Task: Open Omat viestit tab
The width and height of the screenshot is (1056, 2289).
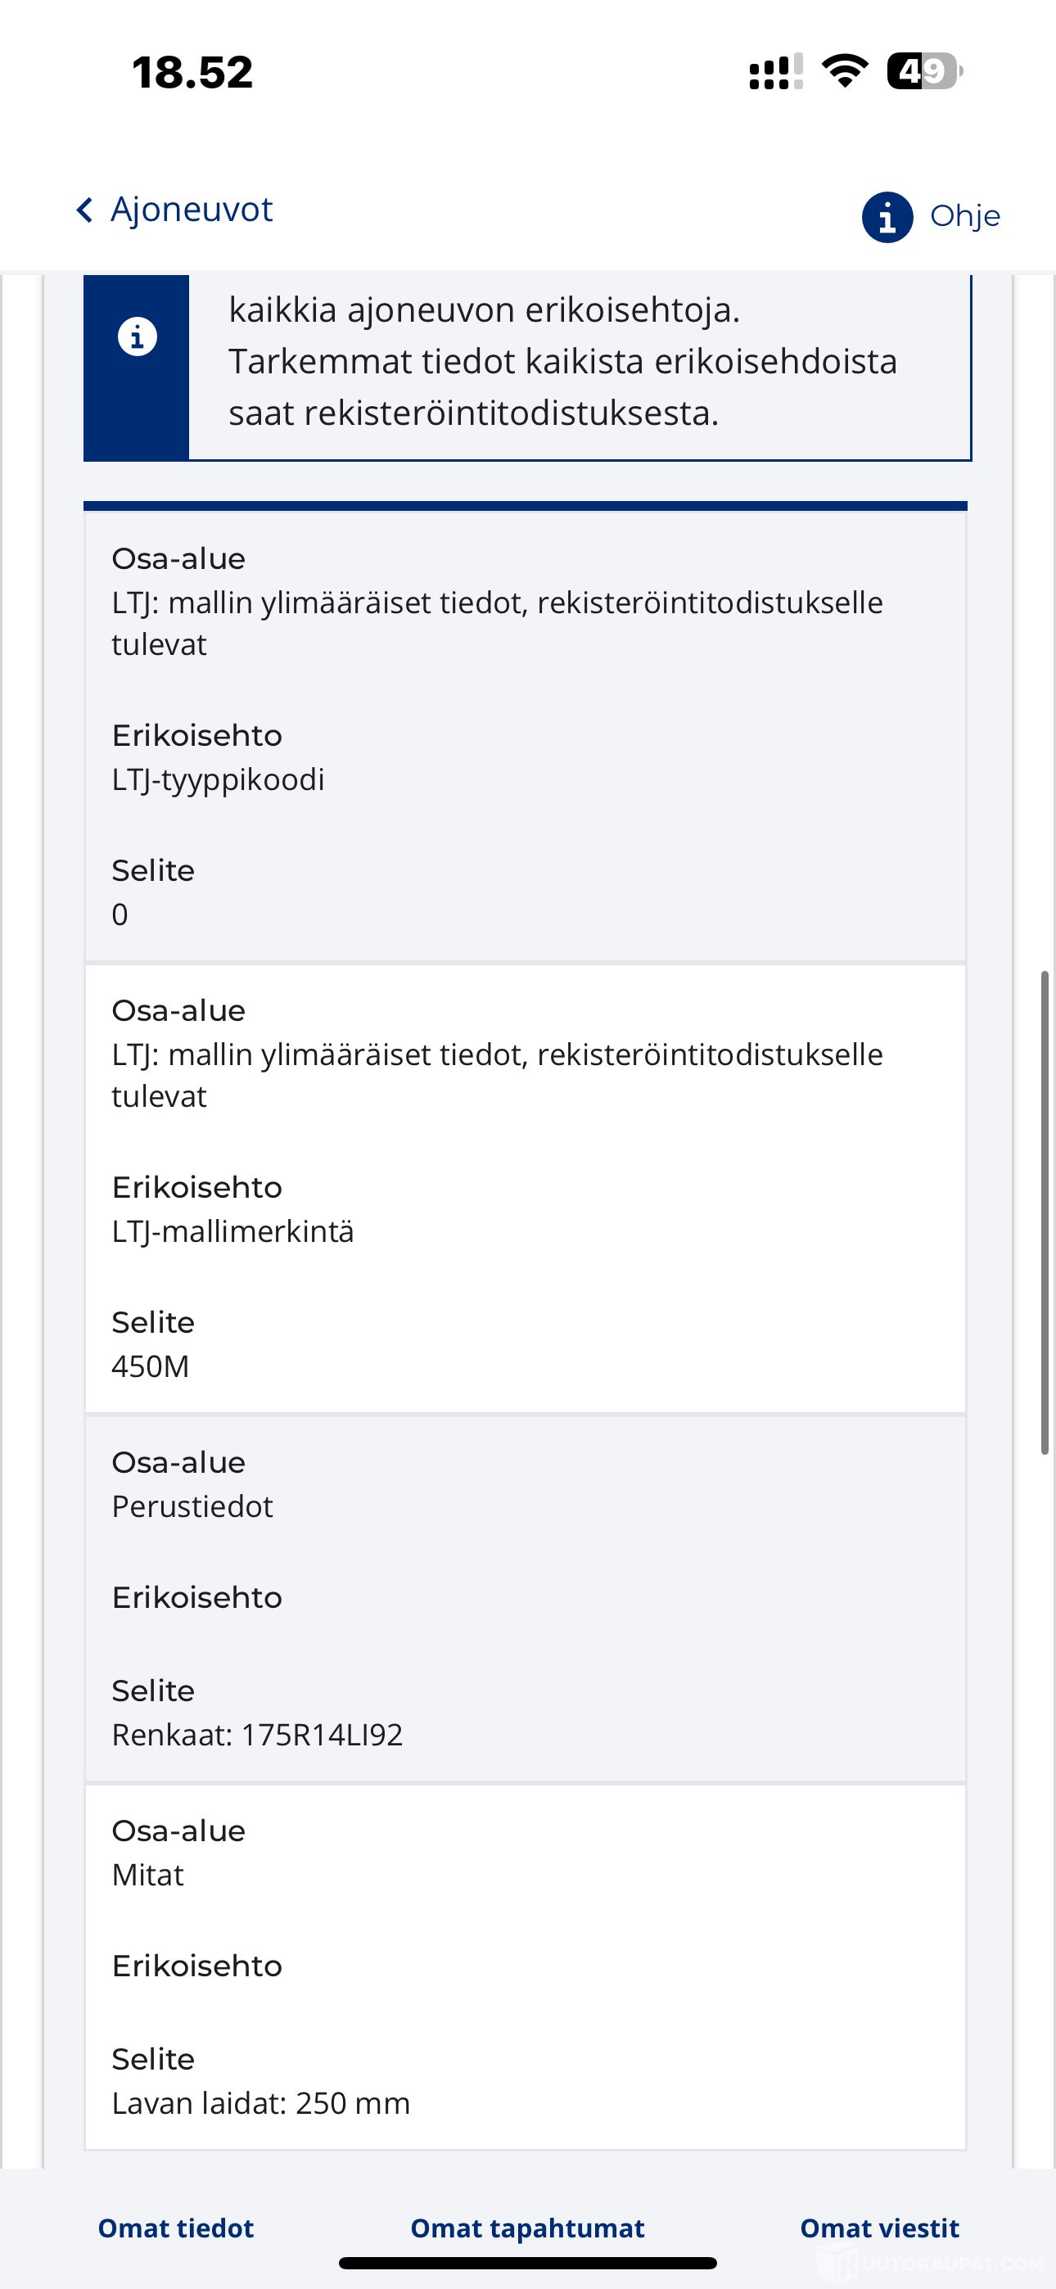Action: [879, 2228]
